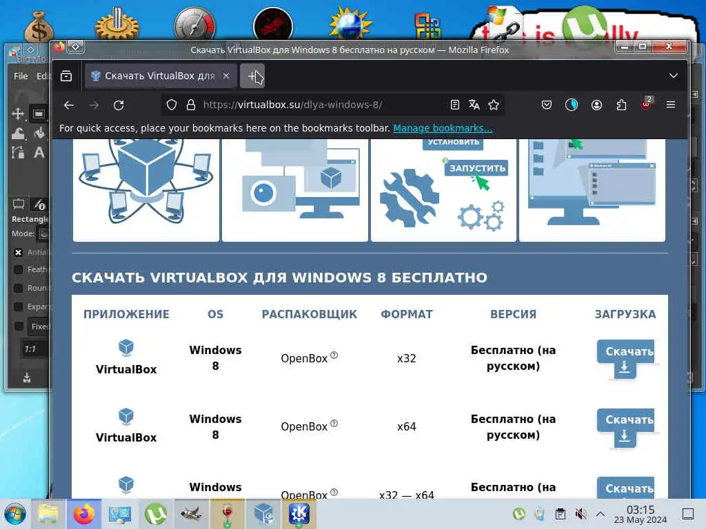Open the Firefox hamburger application menu
706x529 pixels.
671,105
